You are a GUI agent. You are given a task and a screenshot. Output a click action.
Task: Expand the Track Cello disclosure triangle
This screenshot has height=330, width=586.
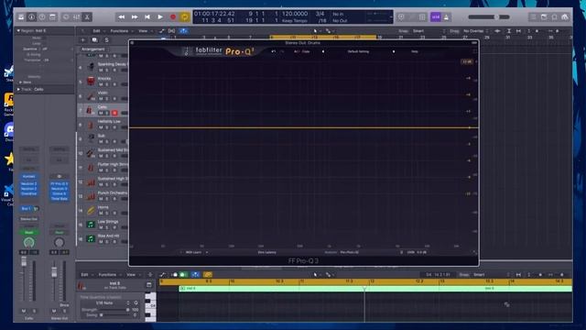[x=18, y=90]
